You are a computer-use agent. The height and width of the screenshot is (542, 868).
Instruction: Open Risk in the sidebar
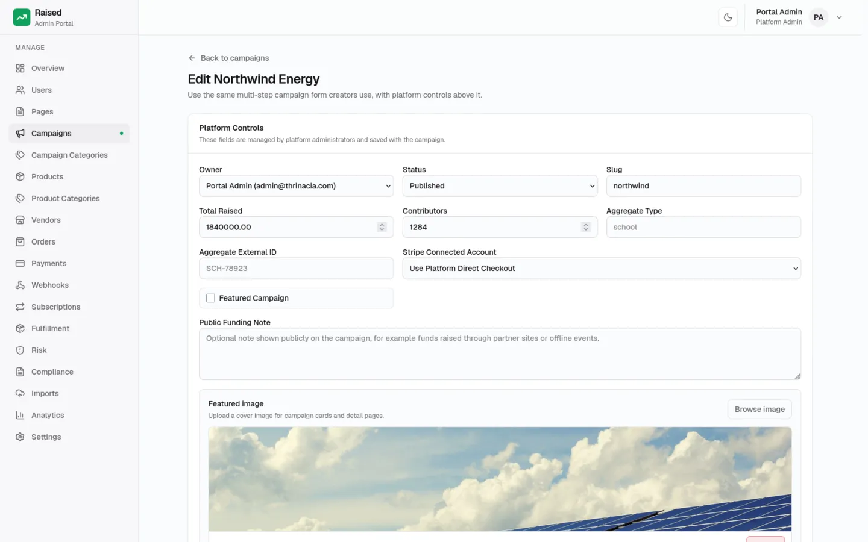pos(69,350)
